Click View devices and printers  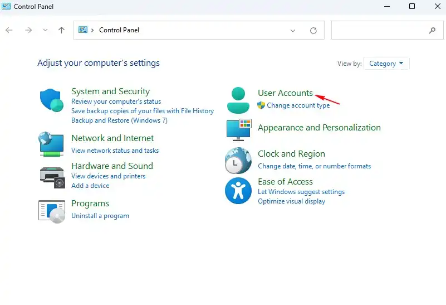coord(109,176)
